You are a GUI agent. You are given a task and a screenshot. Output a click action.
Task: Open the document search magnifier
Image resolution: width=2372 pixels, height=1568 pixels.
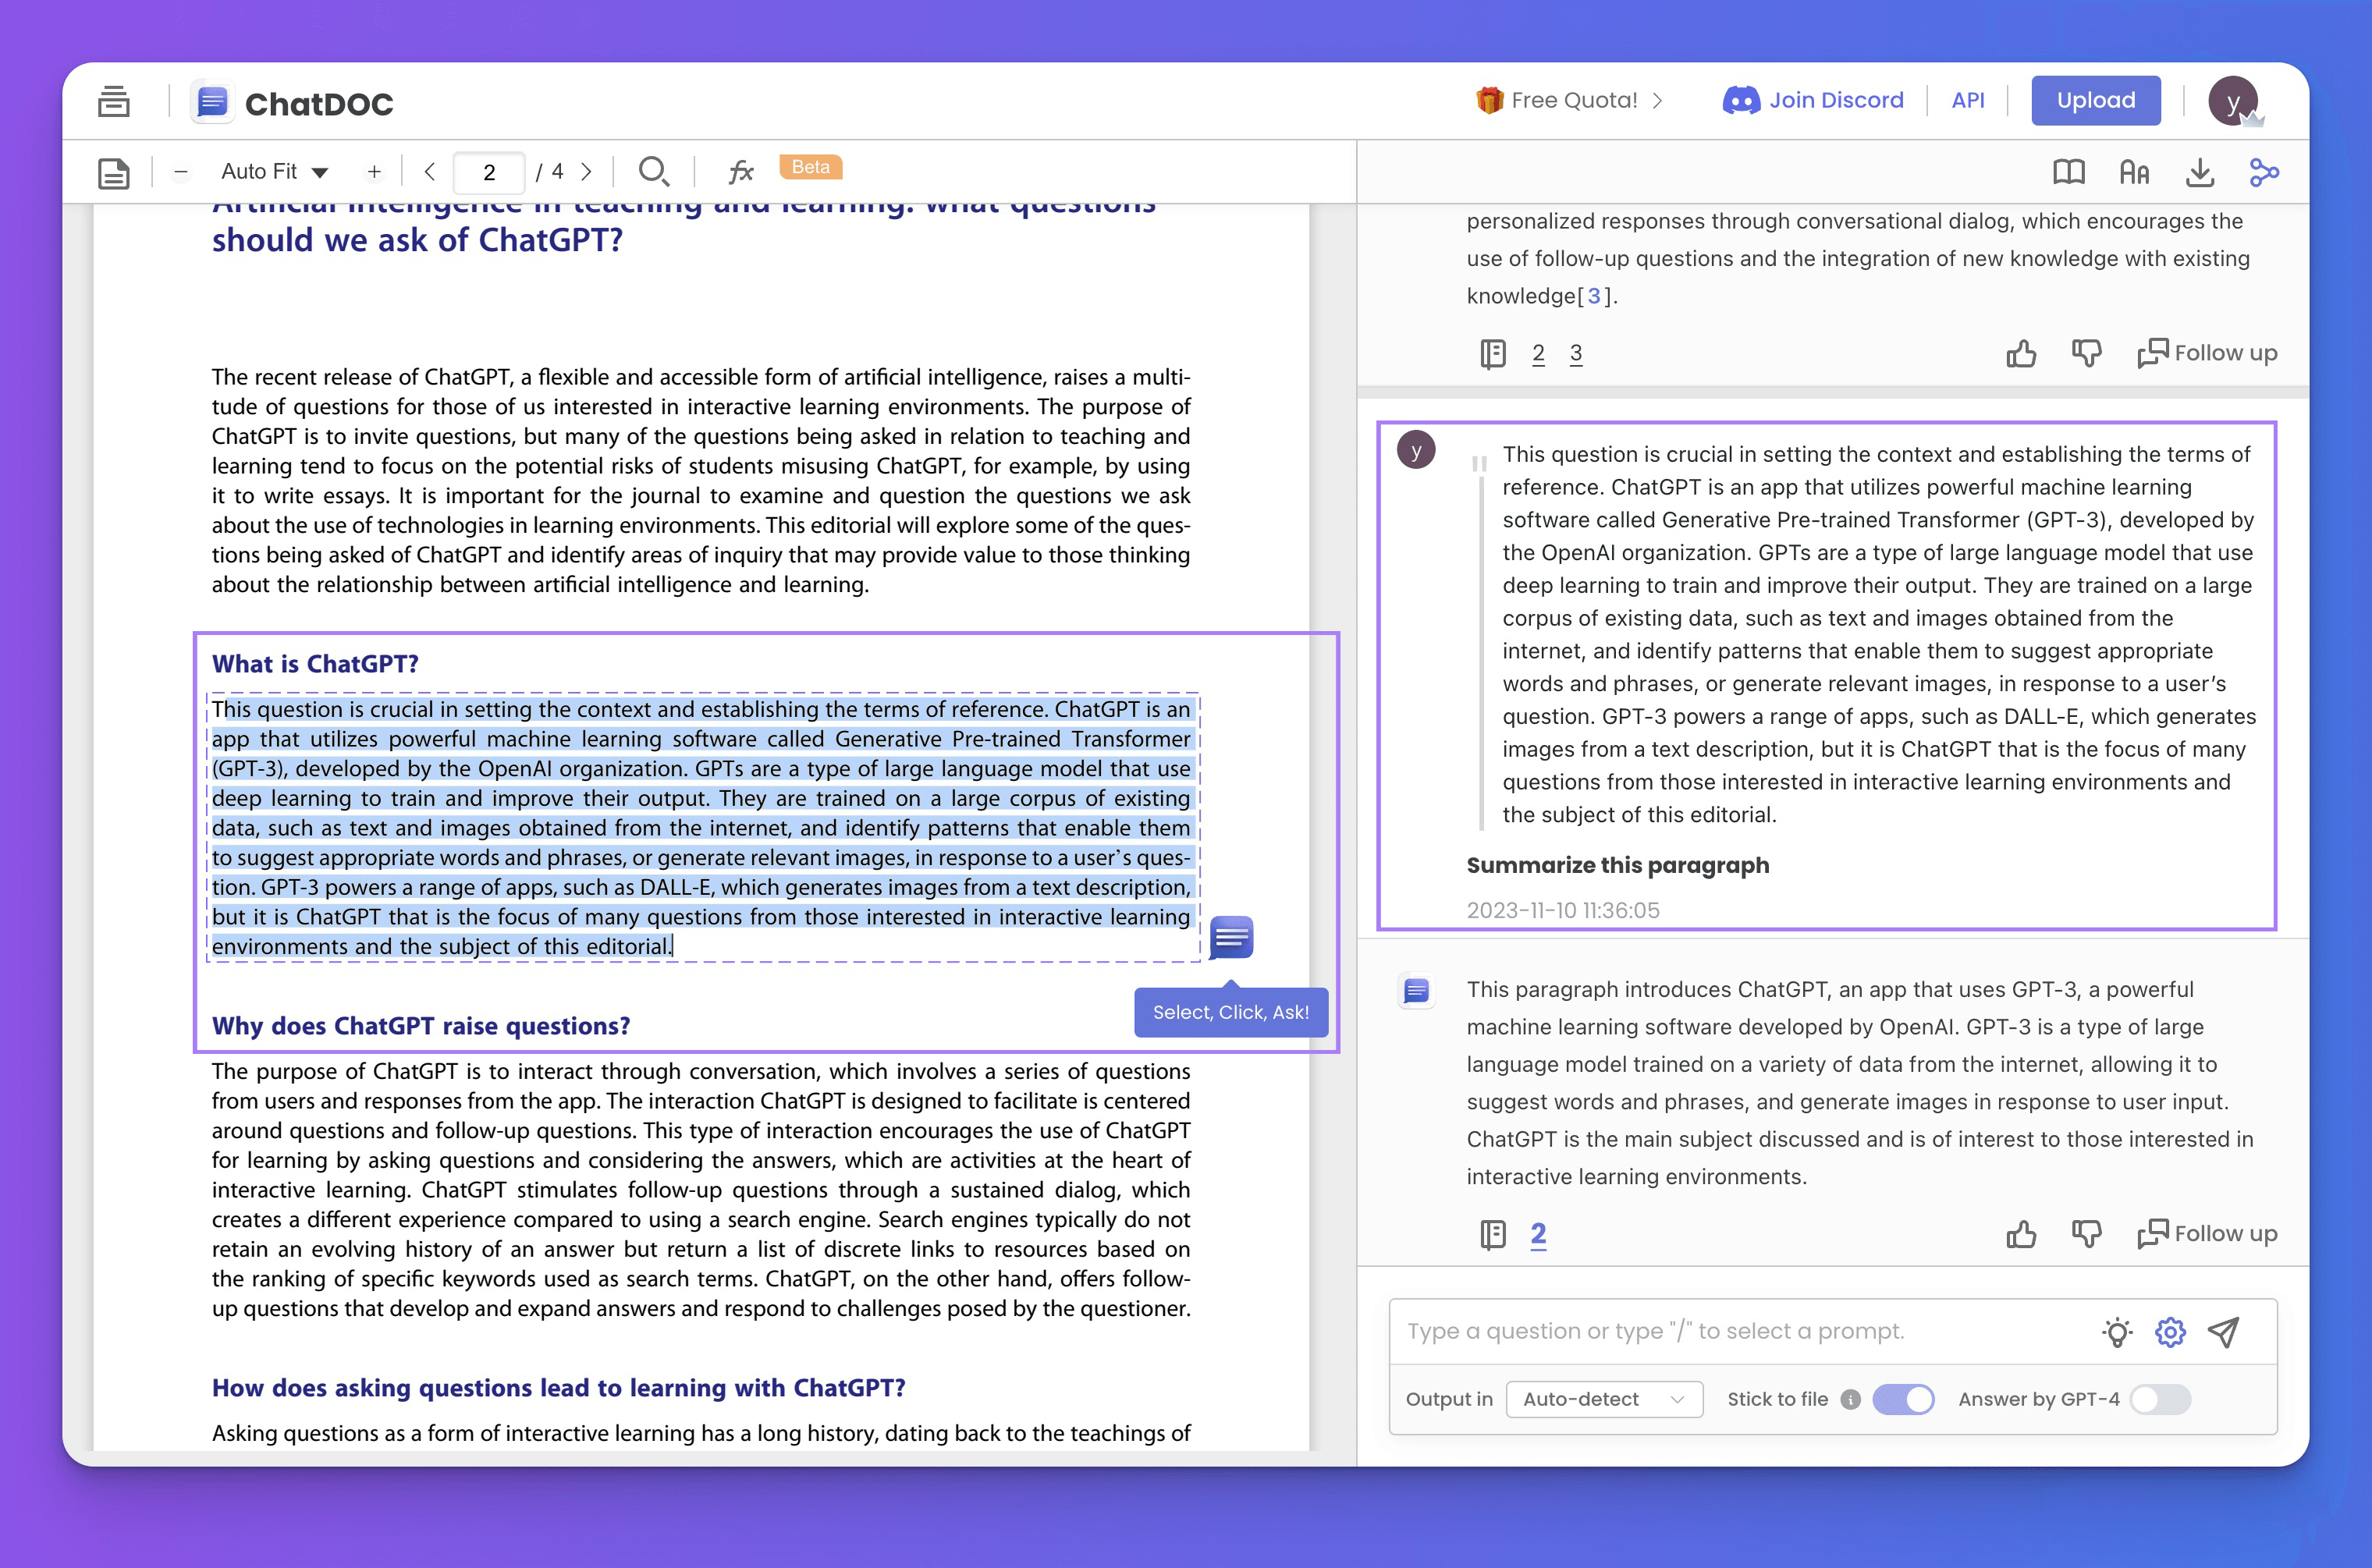click(653, 172)
